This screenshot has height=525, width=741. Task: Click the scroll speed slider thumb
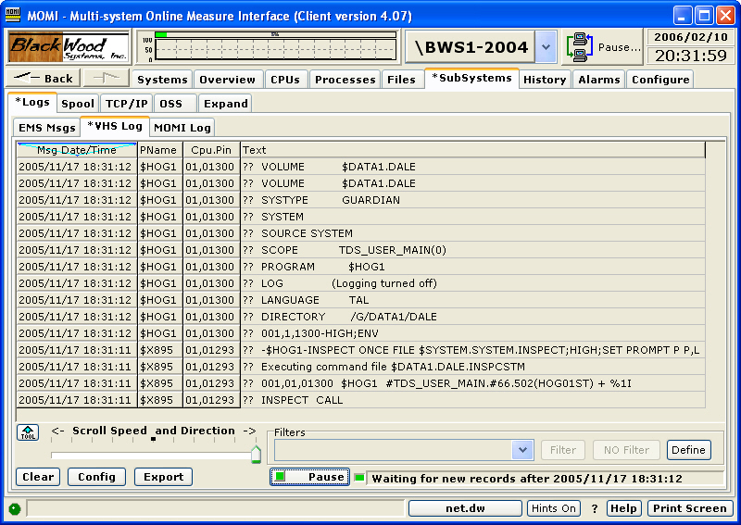point(256,454)
